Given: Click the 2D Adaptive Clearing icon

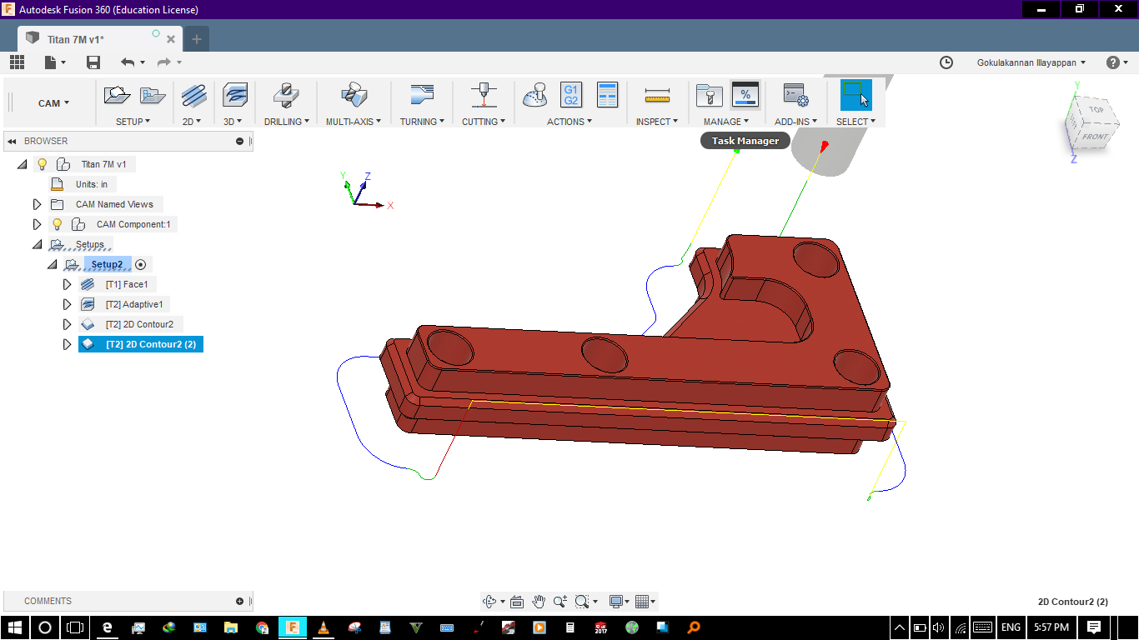Looking at the screenshot, I should tap(193, 95).
